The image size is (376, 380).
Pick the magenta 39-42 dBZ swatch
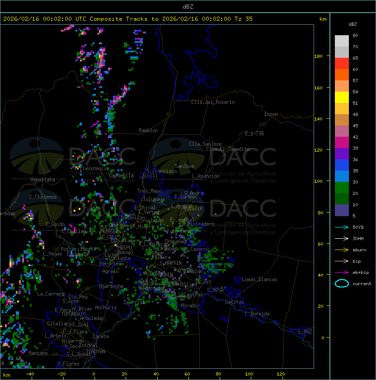(x=342, y=143)
